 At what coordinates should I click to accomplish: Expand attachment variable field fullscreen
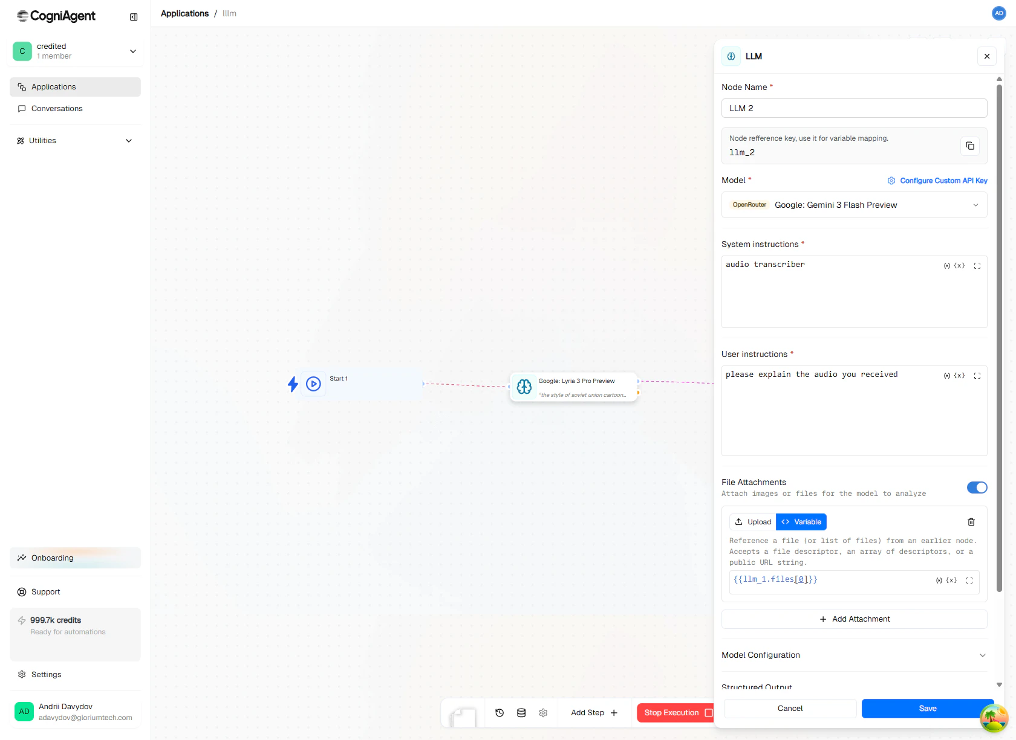(969, 581)
